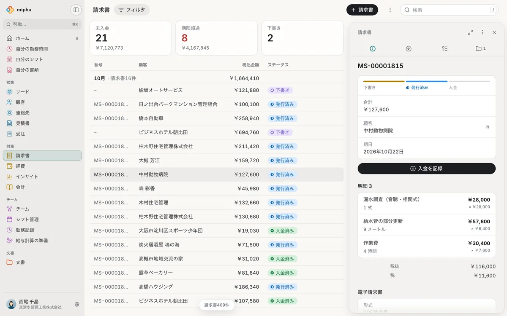Image resolution: width=507 pixels, height=316 pixels.
Task: Open the 楡坂オートサービス invoice row
Action: pos(216,90)
